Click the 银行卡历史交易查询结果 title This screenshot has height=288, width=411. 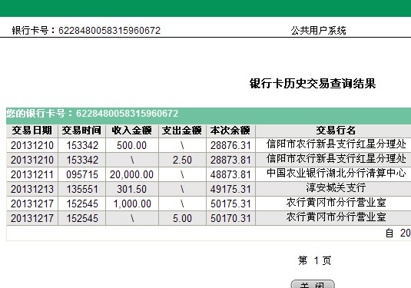click(x=313, y=84)
